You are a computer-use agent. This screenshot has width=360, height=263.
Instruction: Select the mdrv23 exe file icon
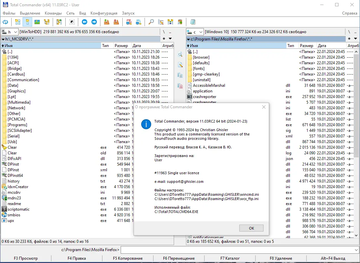click(x=4, y=198)
